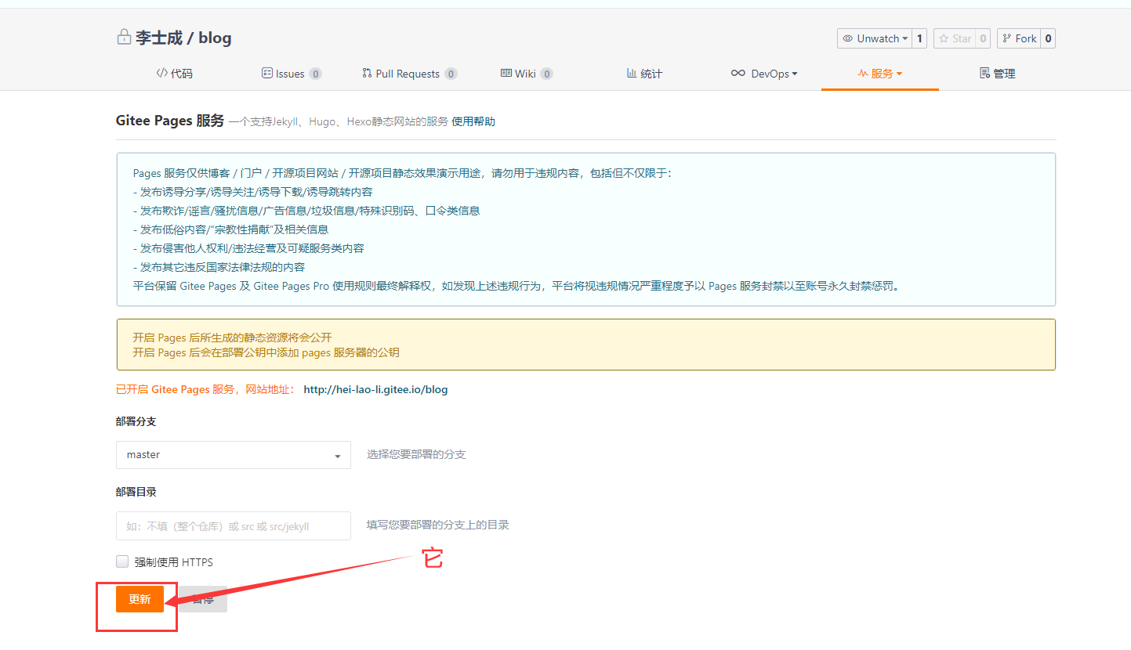This screenshot has height=650, width=1131.
Task: Click the Pull Requests branch icon
Action: (367, 73)
